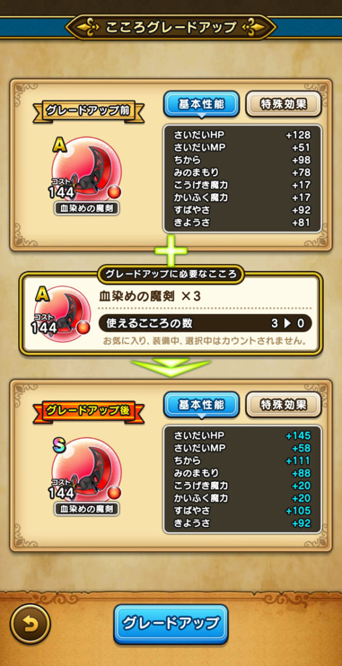
Task: Tap the グレードアップ前 ribbon label
Action: [88, 112]
